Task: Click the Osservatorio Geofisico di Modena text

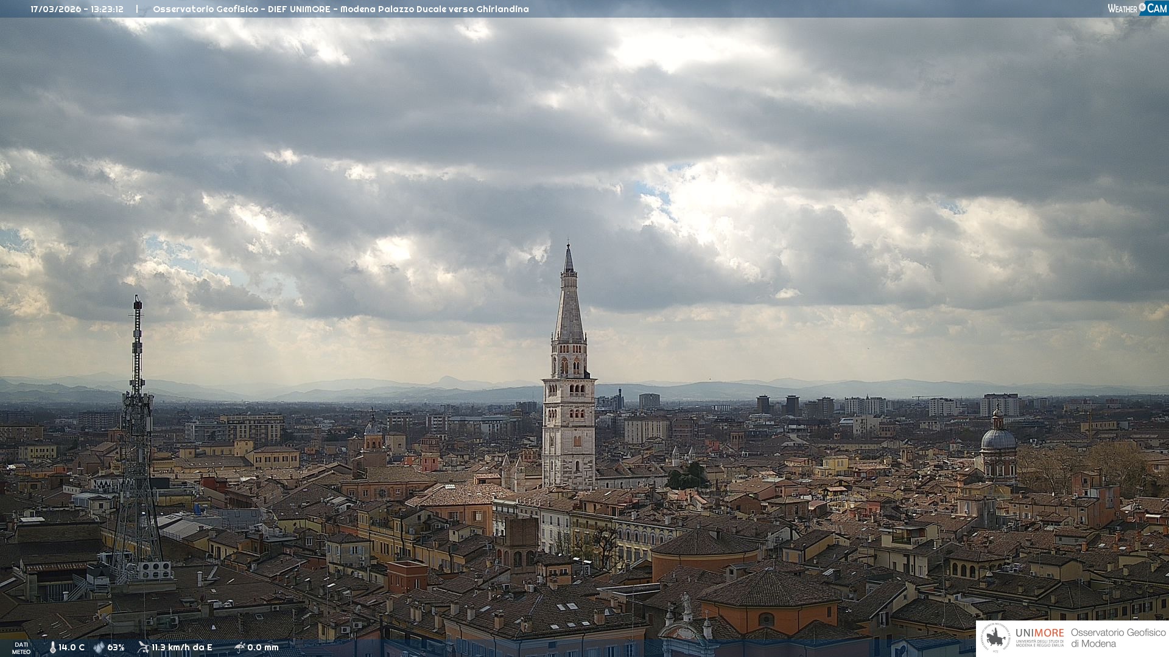Action: click(x=1118, y=638)
